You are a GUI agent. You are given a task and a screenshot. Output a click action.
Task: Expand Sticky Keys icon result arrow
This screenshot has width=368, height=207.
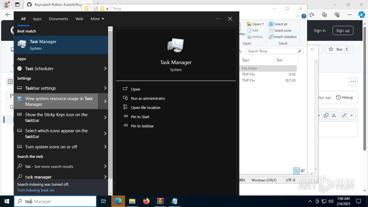pos(105,117)
